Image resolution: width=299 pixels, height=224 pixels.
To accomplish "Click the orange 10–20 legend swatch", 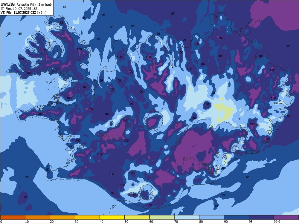I will [x=38, y=217].
